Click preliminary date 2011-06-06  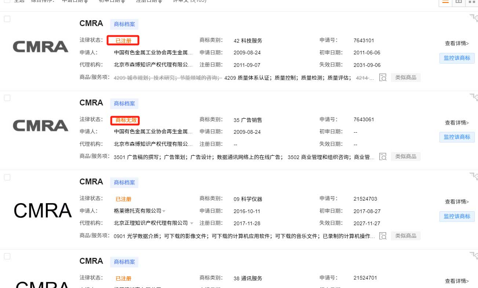(x=367, y=53)
